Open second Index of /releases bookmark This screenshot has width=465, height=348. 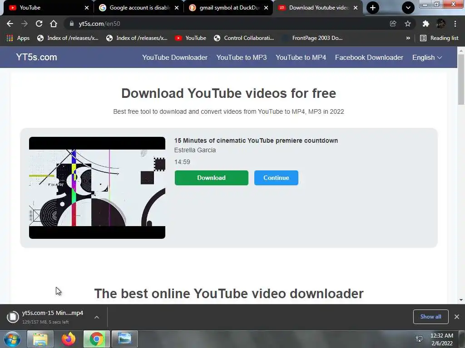click(x=137, y=38)
